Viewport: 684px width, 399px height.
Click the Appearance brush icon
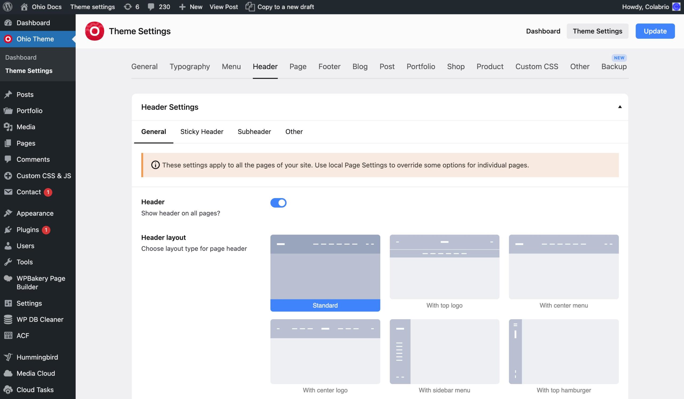tap(8, 213)
